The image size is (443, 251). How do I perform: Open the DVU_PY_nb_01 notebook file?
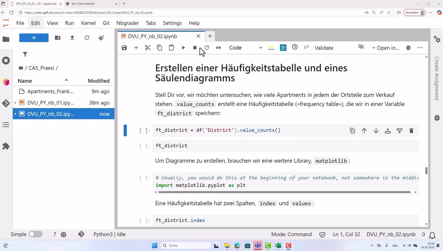(51, 103)
